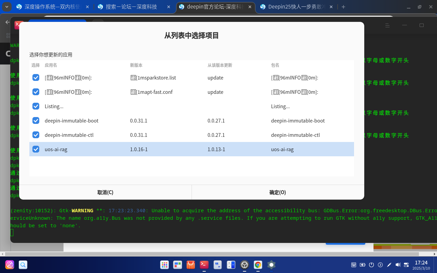Screen dimensions: 437x273
Task: Uncheck the deepin-immutable-boot checkbox
Action: pyautogui.click(x=36, y=120)
